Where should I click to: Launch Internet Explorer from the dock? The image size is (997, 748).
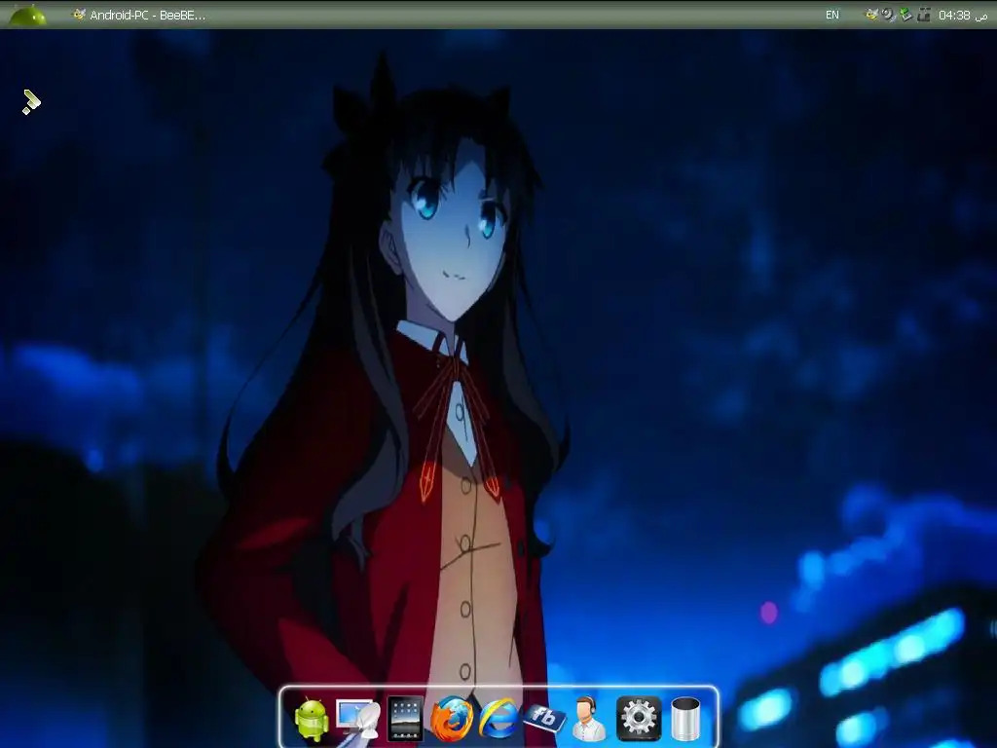click(498, 719)
